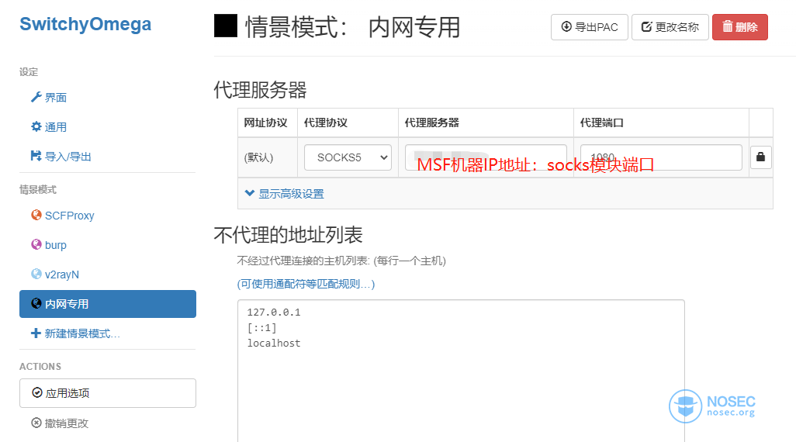Open the 可使用通配符等匹配规则 help link
The height and width of the screenshot is (442, 796).
(306, 284)
